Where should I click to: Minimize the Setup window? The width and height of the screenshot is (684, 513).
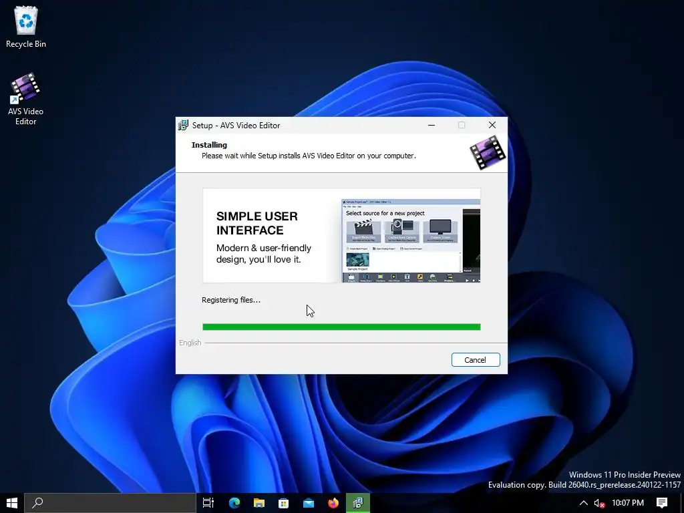click(432, 125)
